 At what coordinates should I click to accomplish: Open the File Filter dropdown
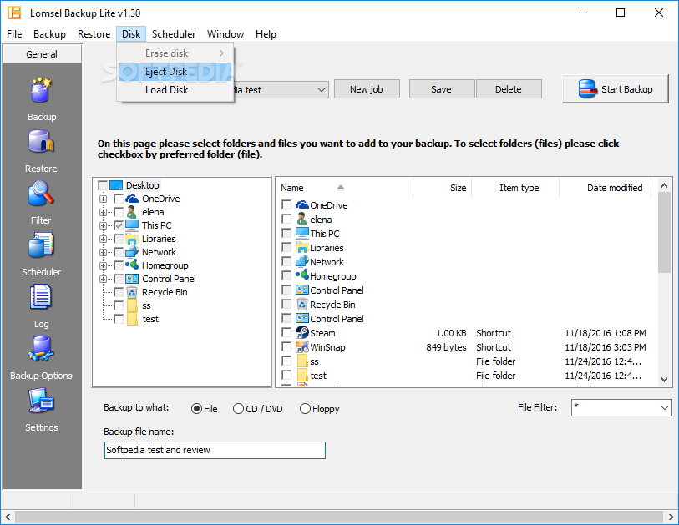click(x=665, y=407)
